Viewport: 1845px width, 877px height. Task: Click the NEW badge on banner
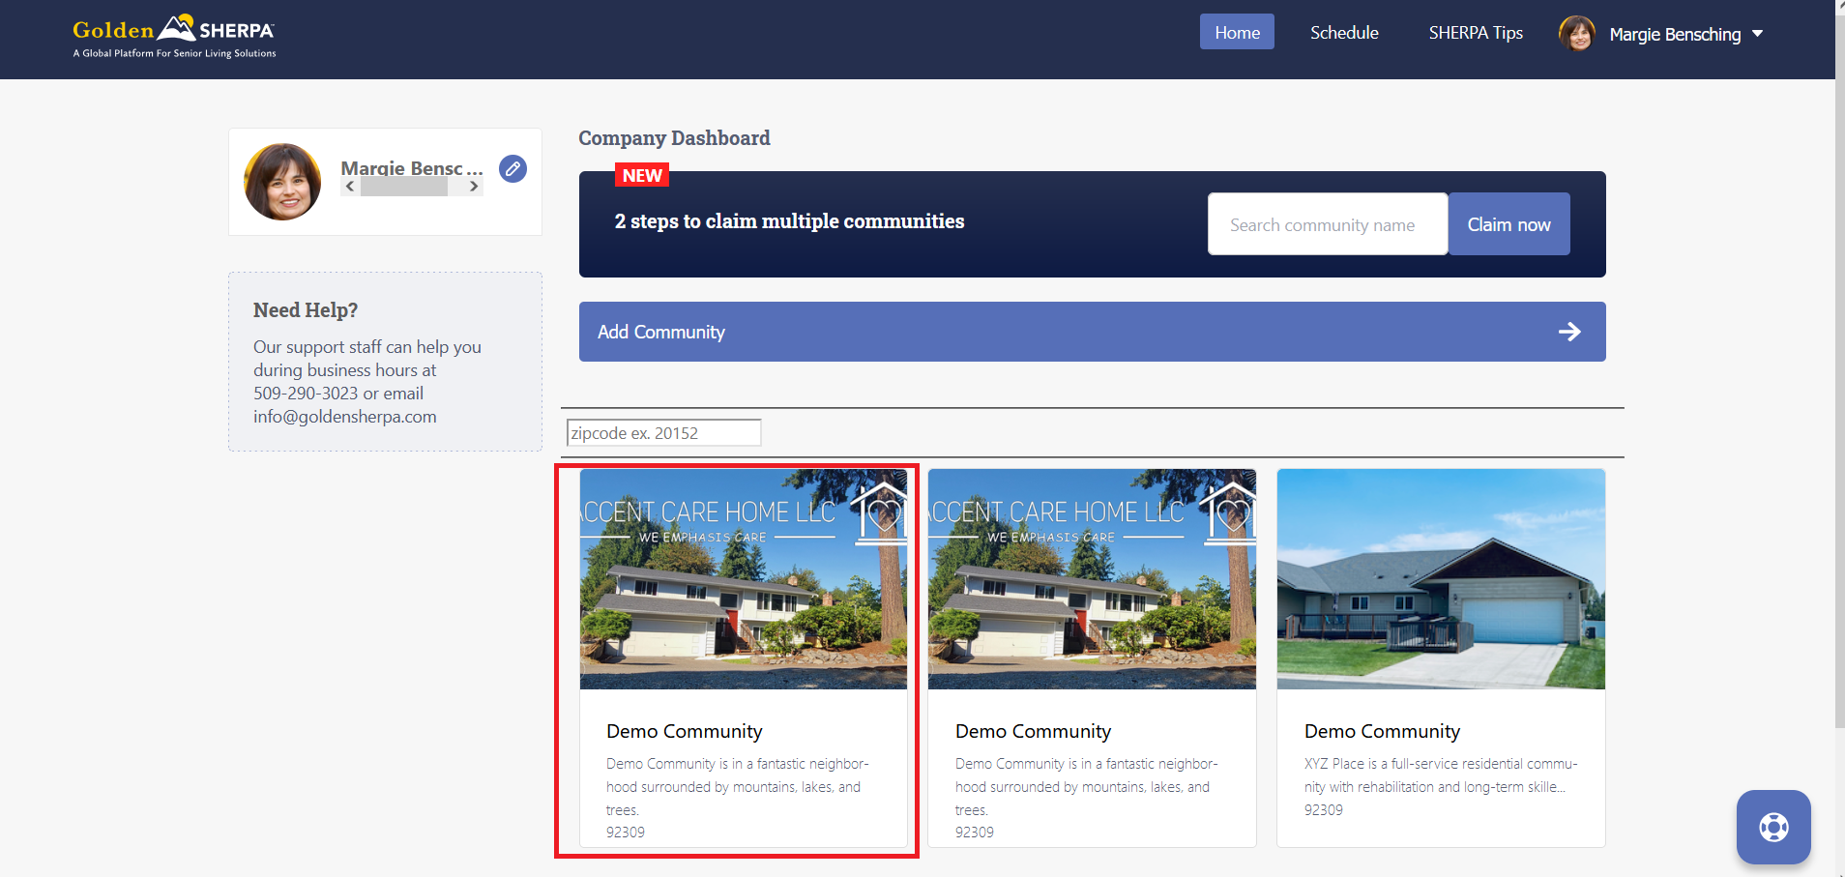[642, 175]
